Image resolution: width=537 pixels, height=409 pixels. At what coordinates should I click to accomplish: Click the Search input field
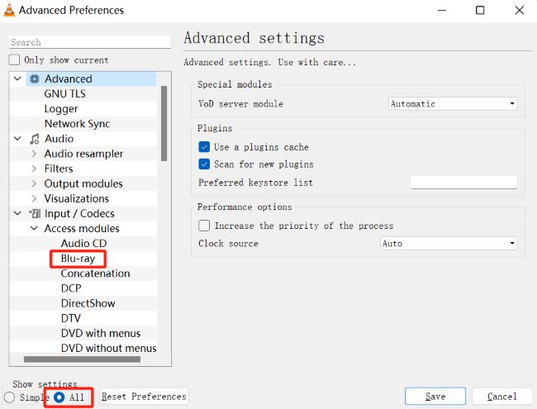point(90,42)
